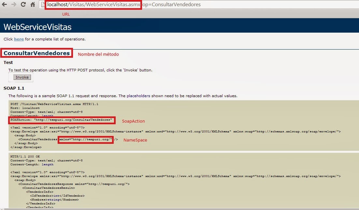The width and height of the screenshot is (359, 210).
Task: Click the Test section label
Action: tap(8, 62)
